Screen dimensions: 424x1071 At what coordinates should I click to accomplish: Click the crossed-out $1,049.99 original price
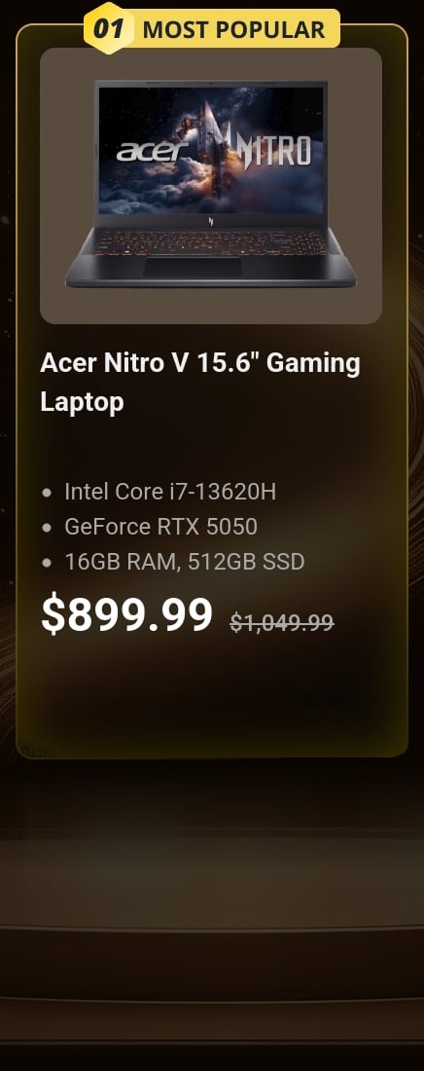click(282, 622)
